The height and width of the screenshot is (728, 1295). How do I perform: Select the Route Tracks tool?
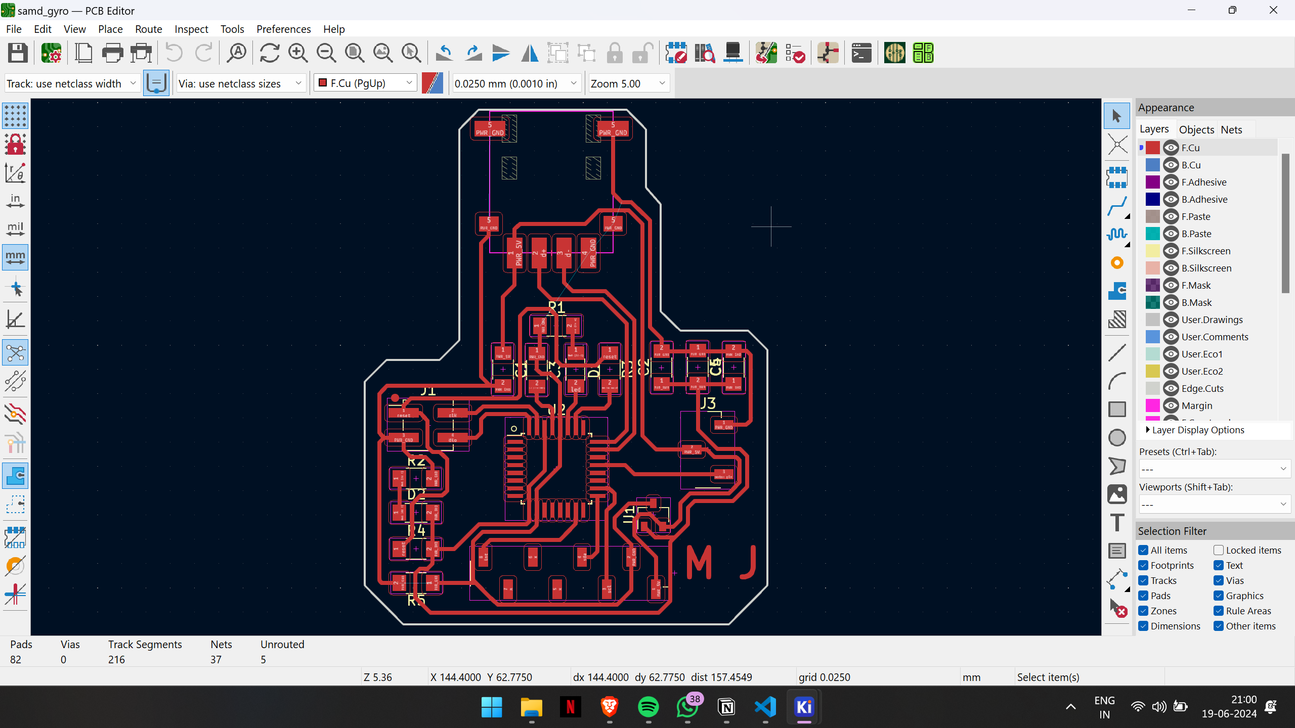tap(1117, 206)
